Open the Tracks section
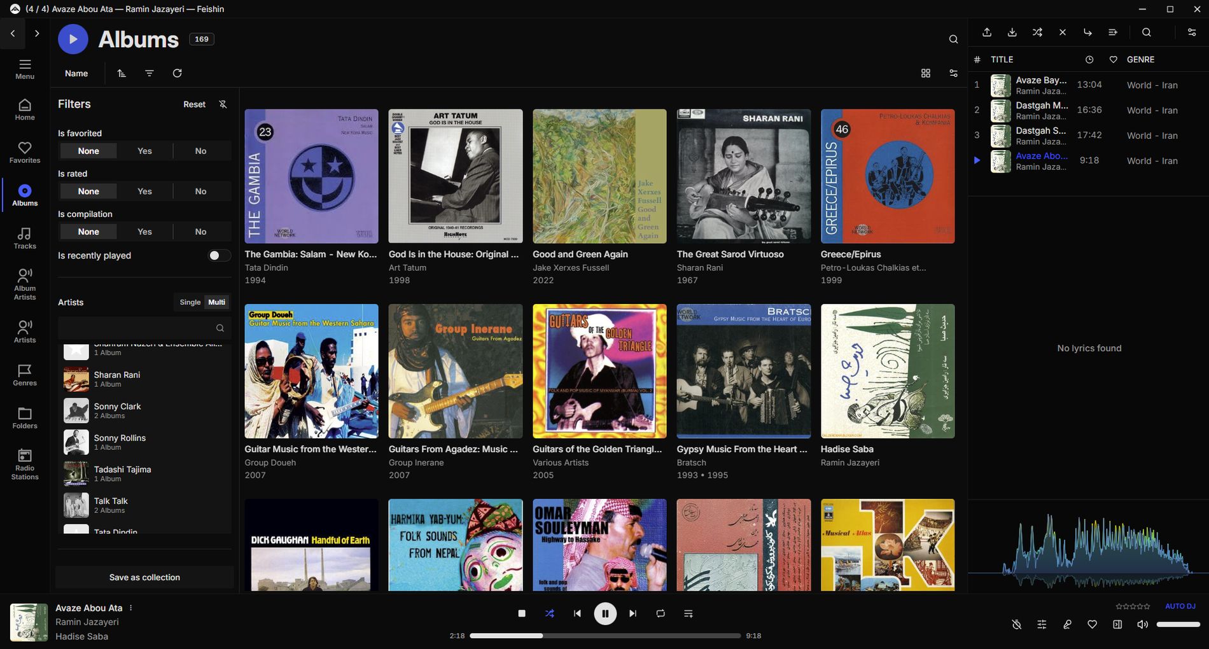The width and height of the screenshot is (1209, 649). click(25, 238)
